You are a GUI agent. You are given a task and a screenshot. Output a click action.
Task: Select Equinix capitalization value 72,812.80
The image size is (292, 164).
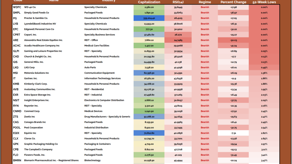[149, 133]
